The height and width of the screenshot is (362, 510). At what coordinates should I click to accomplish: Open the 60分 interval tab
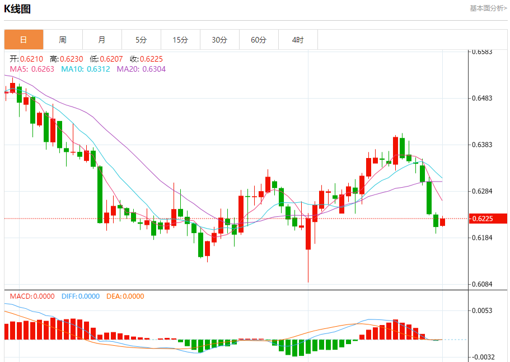point(259,40)
